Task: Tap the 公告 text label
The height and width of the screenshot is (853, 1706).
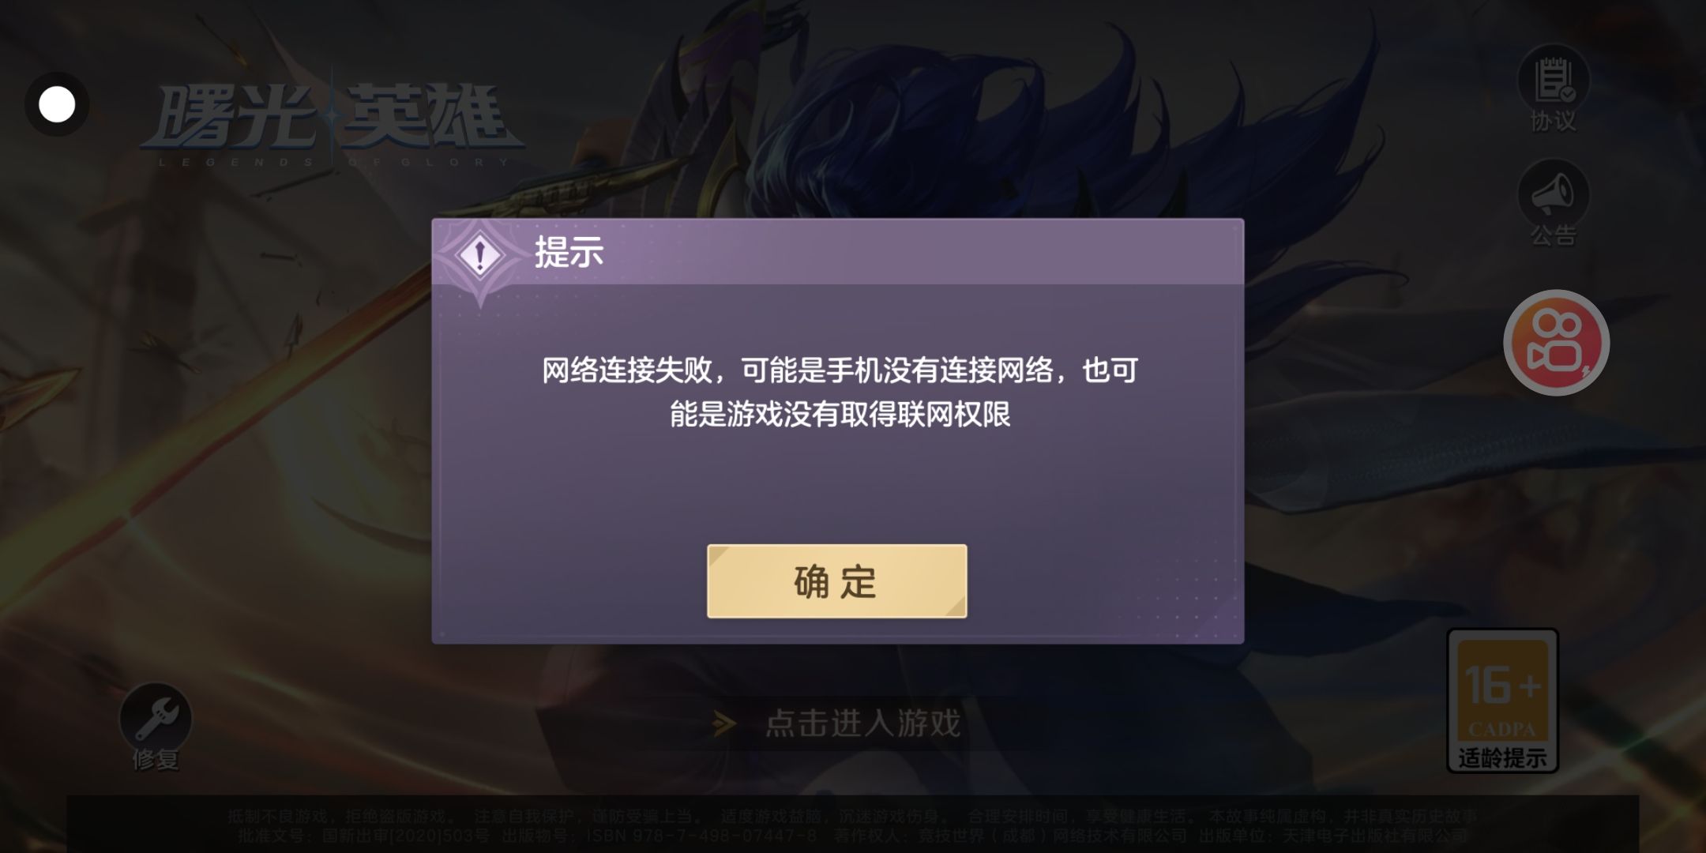Action: coord(1553,235)
